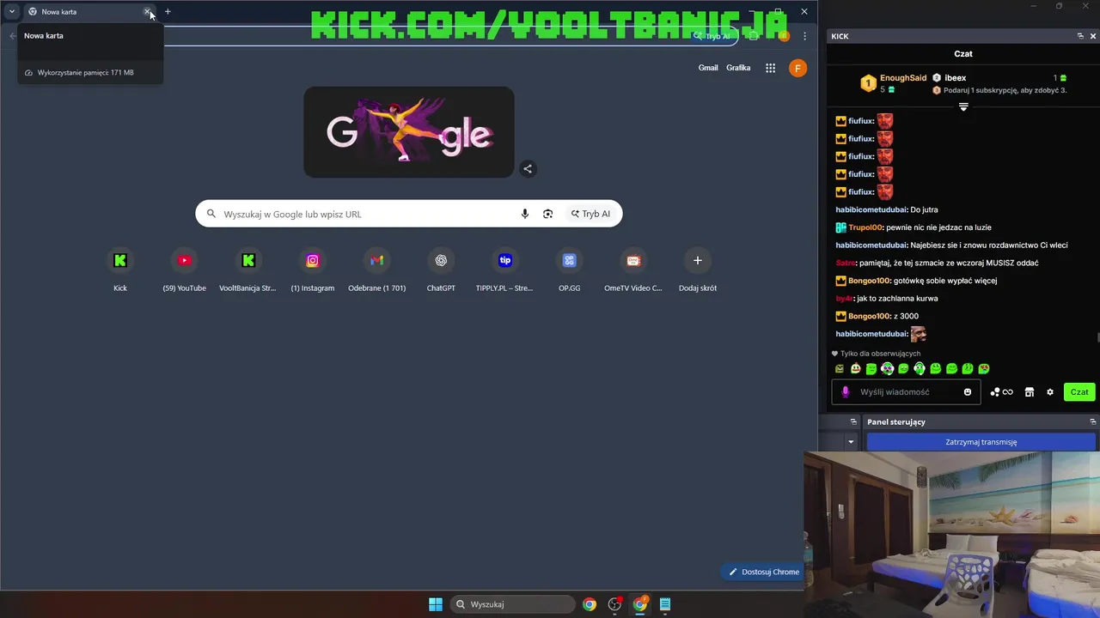Click the webcam room preview
The width and height of the screenshot is (1100, 618).
click(951, 535)
